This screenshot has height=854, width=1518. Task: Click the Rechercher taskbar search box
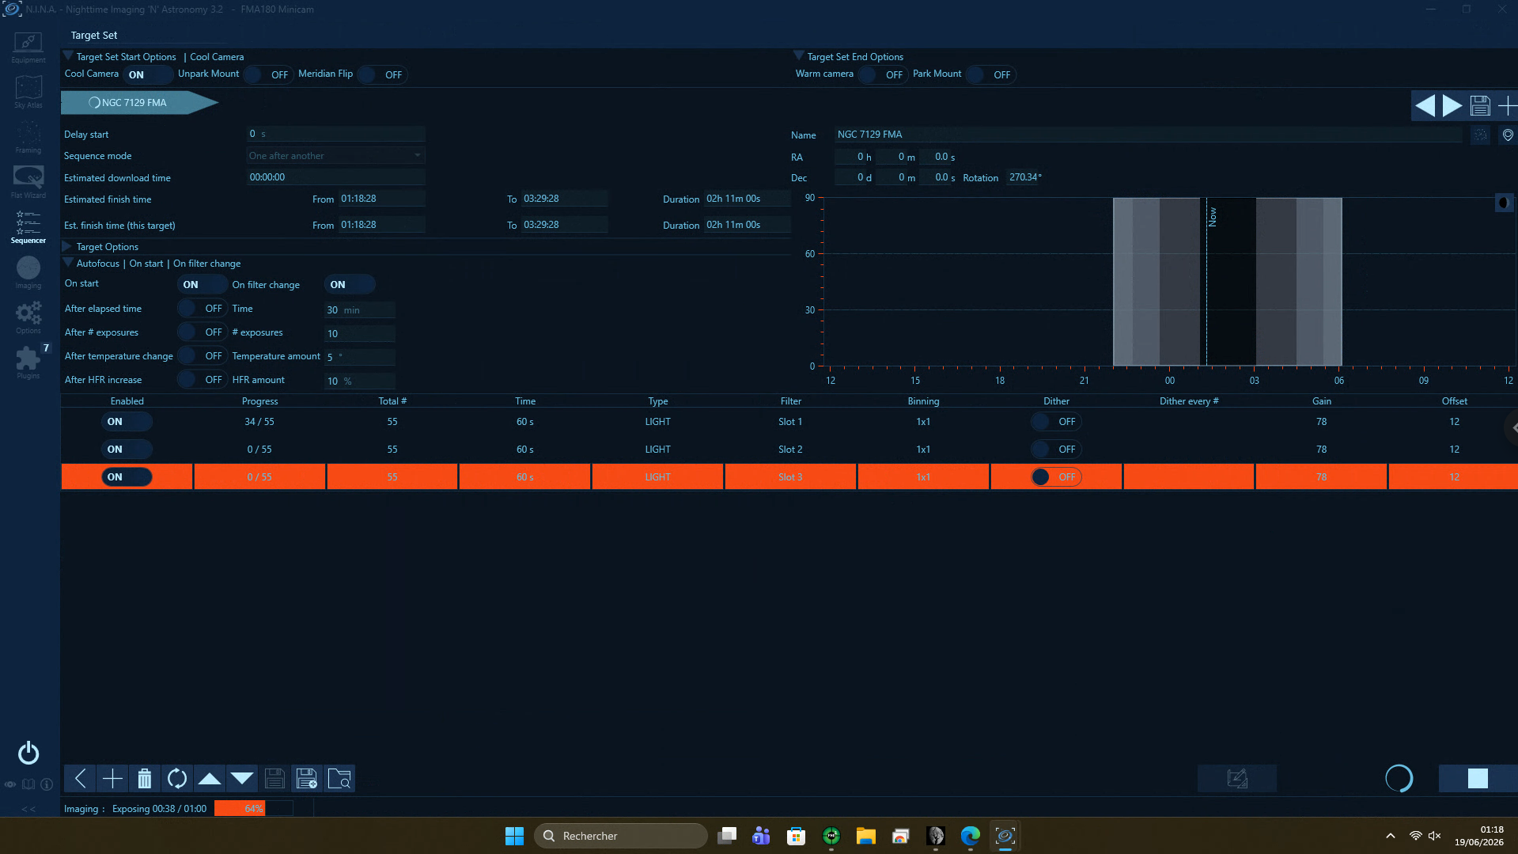pos(621,836)
